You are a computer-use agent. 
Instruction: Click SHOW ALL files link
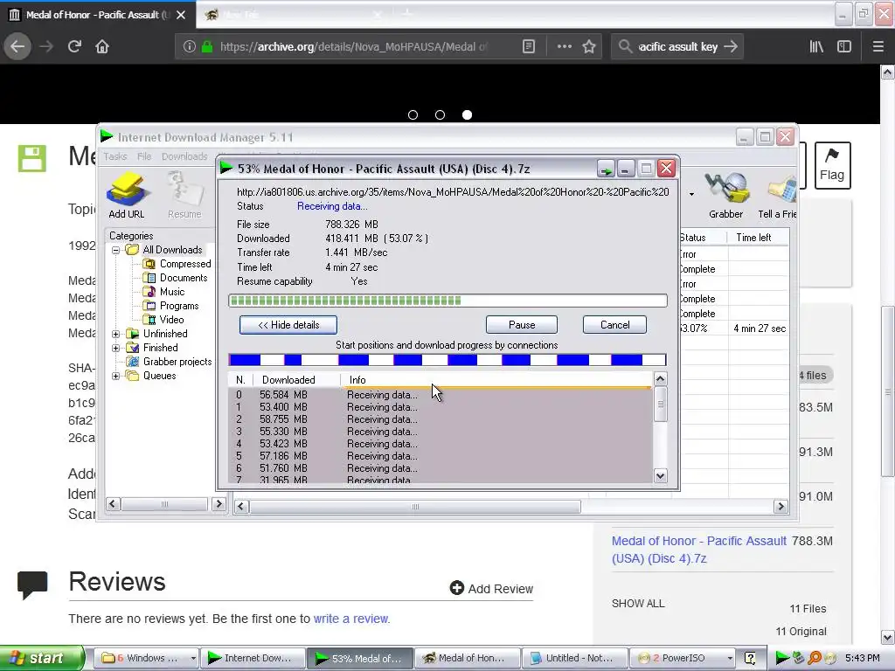(638, 604)
